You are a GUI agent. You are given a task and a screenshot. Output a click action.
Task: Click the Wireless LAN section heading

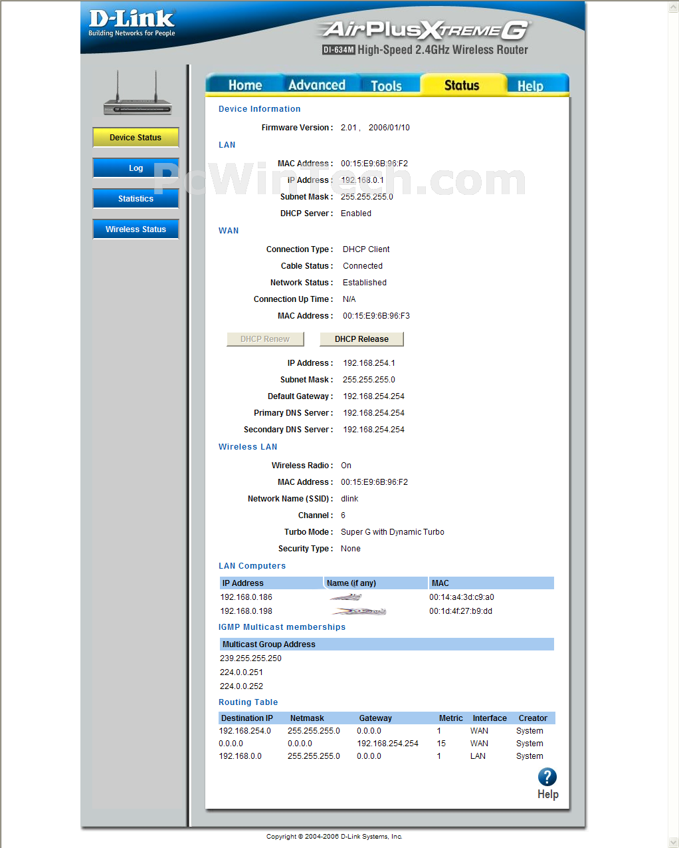coord(248,447)
